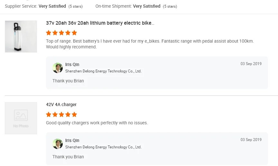Screen dimensions: 278x166
Task: Click the 03 Sep 2019 date on first reply
Action: point(251,64)
